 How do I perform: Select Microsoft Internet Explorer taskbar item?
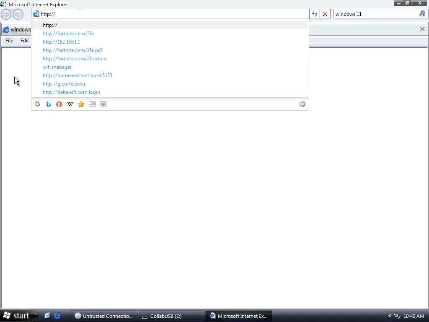238,316
